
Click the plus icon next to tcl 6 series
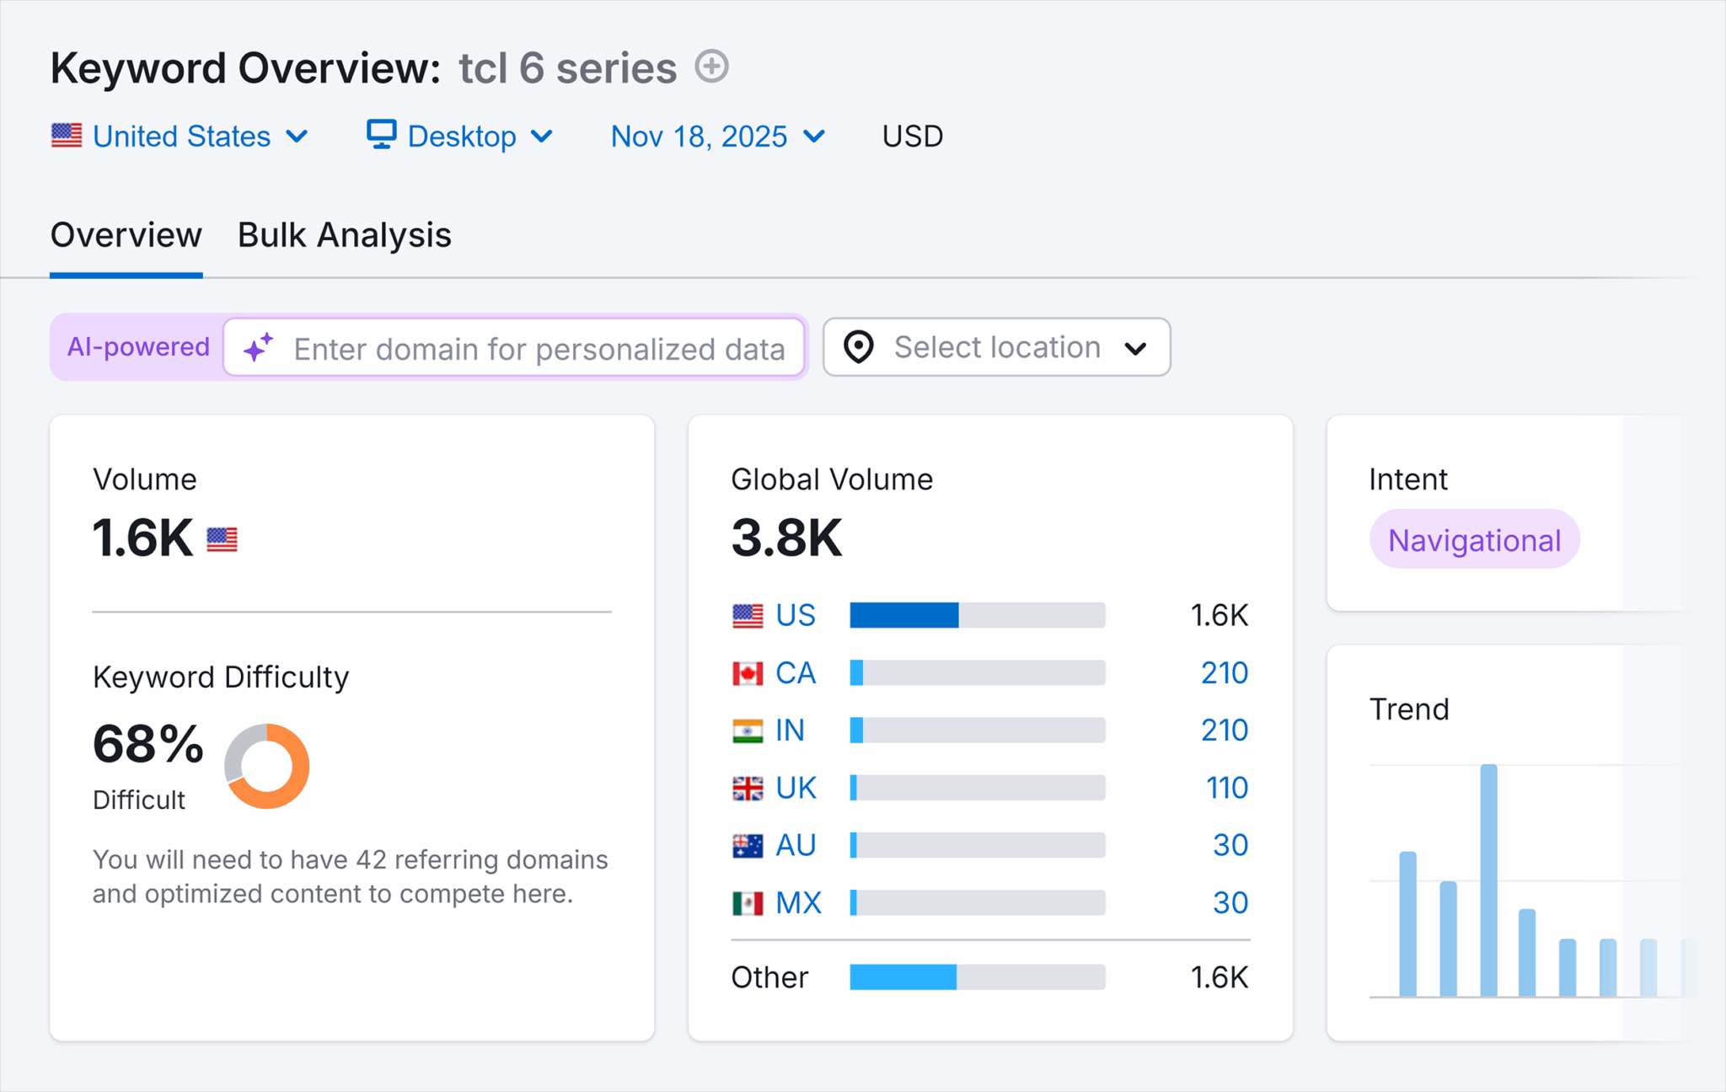pyautogui.click(x=712, y=67)
